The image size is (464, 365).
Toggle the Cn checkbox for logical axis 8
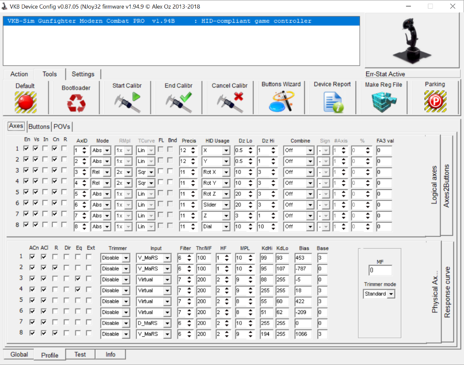coord(55,224)
